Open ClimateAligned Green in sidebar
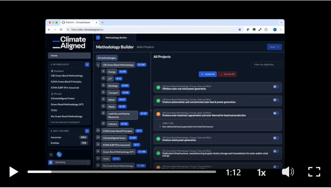Viewport: 331px width, 188px height. click(x=63, y=98)
